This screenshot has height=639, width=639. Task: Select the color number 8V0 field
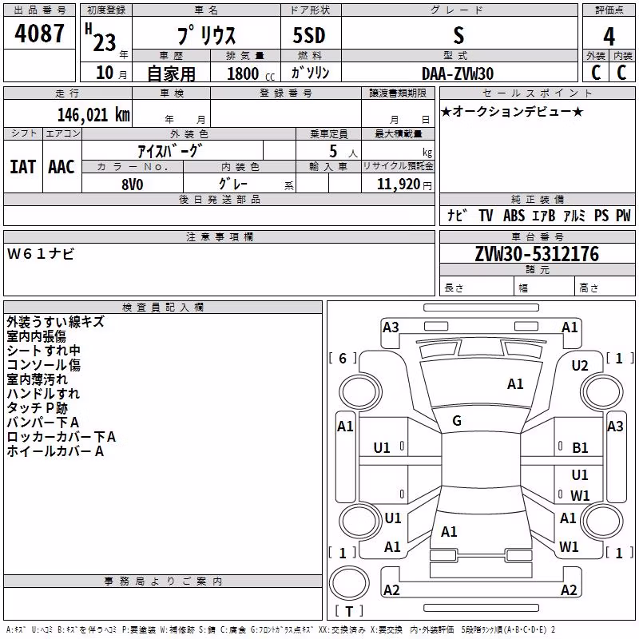coord(133,184)
